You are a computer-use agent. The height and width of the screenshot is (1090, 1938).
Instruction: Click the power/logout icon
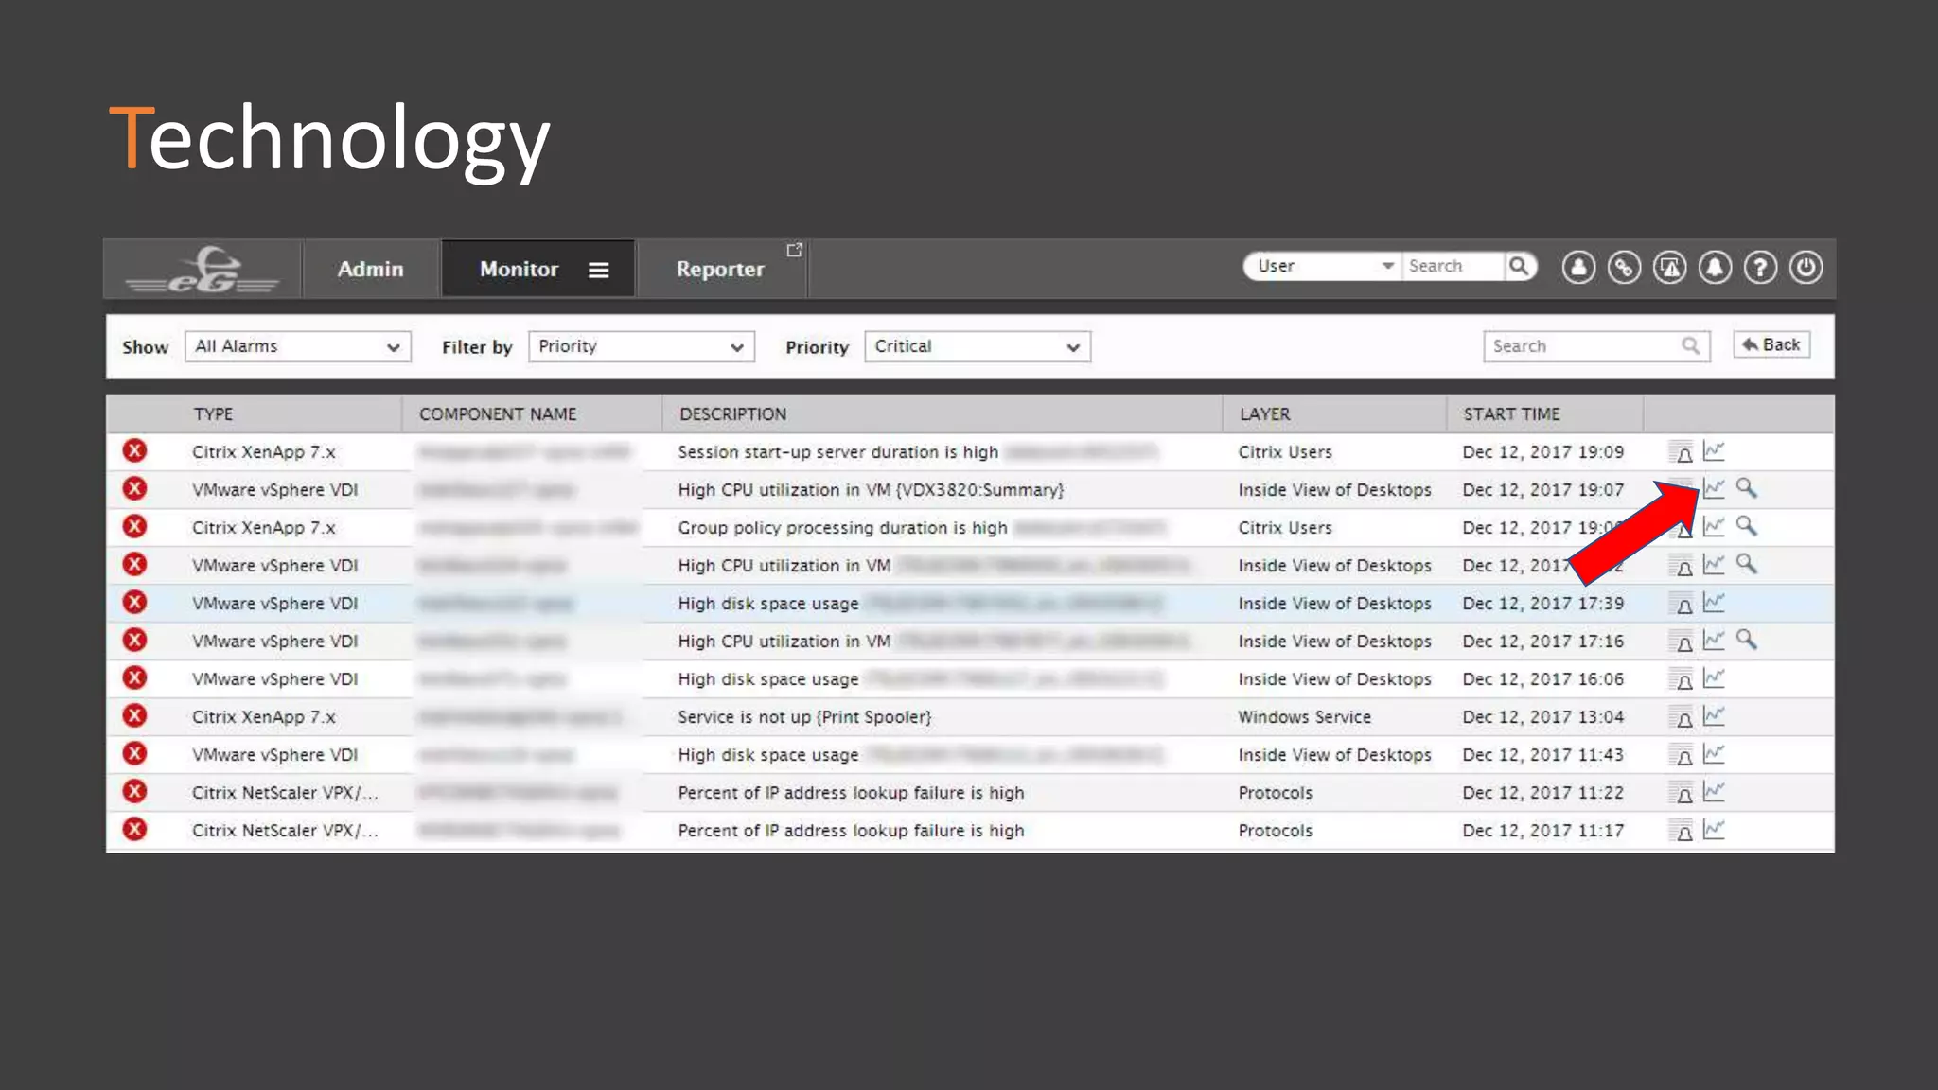click(x=1806, y=268)
